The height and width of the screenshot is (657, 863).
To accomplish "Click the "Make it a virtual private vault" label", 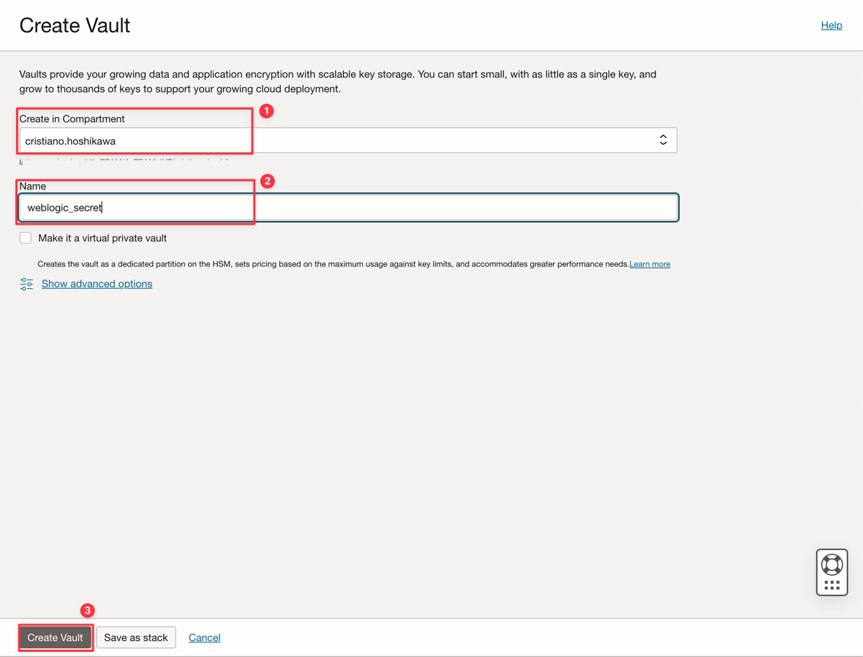I will click(102, 239).
